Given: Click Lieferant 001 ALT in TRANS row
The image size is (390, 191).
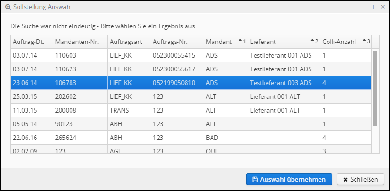Looking at the screenshot, I should click(x=284, y=110).
